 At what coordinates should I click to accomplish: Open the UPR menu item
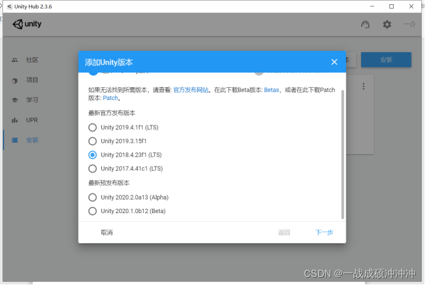tap(32, 120)
